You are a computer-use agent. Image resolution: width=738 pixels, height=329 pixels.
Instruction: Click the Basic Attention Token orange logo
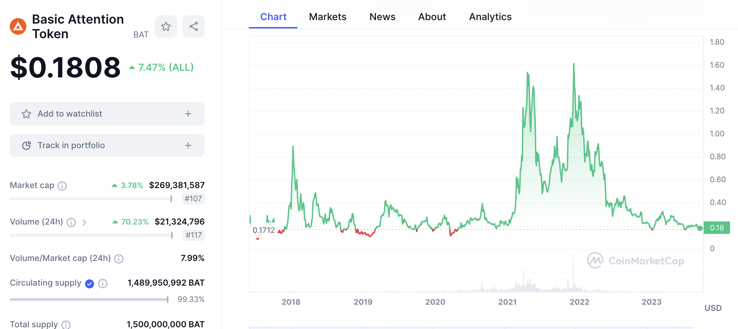pyautogui.click(x=18, y=26)
